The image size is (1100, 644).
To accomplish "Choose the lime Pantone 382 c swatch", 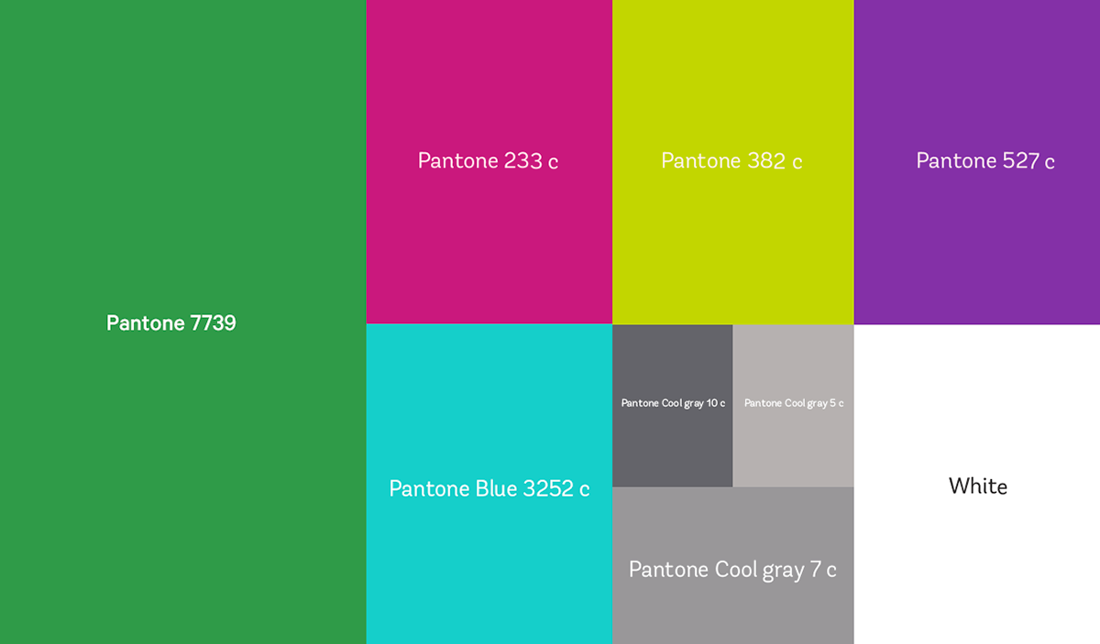I will click(x=733, y=162).
